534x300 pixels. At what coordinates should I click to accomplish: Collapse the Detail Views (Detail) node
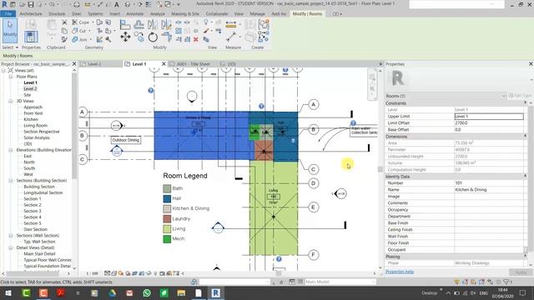coord(11,248)
